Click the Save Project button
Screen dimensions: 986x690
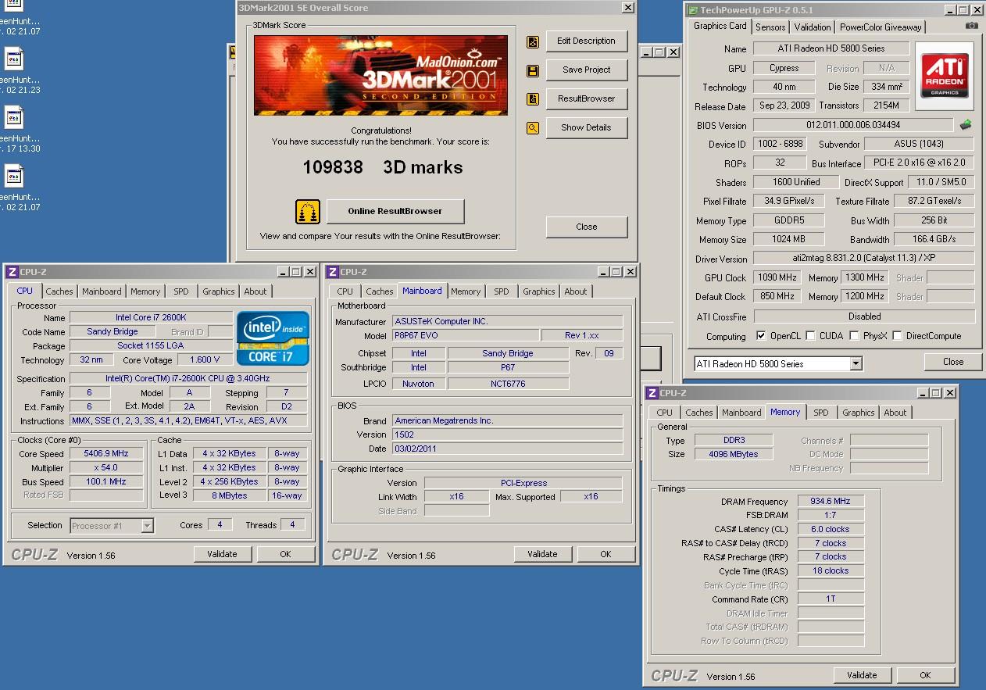click(587, 70)
